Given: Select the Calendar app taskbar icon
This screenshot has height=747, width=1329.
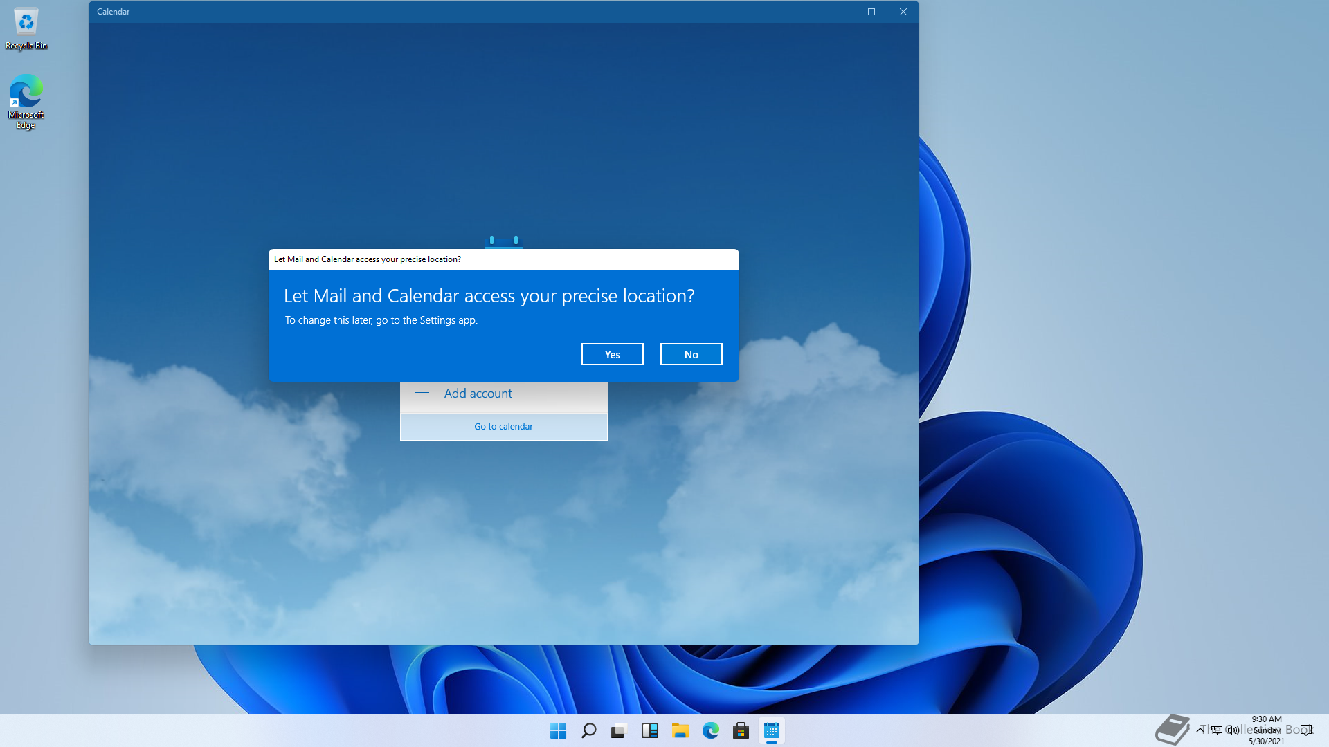Looking at the screenshot, I should (x=771, y=730).
